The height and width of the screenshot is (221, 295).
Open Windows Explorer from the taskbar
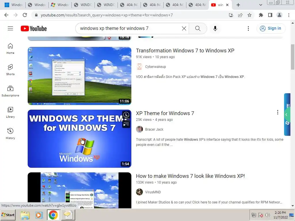coord(25,215)
